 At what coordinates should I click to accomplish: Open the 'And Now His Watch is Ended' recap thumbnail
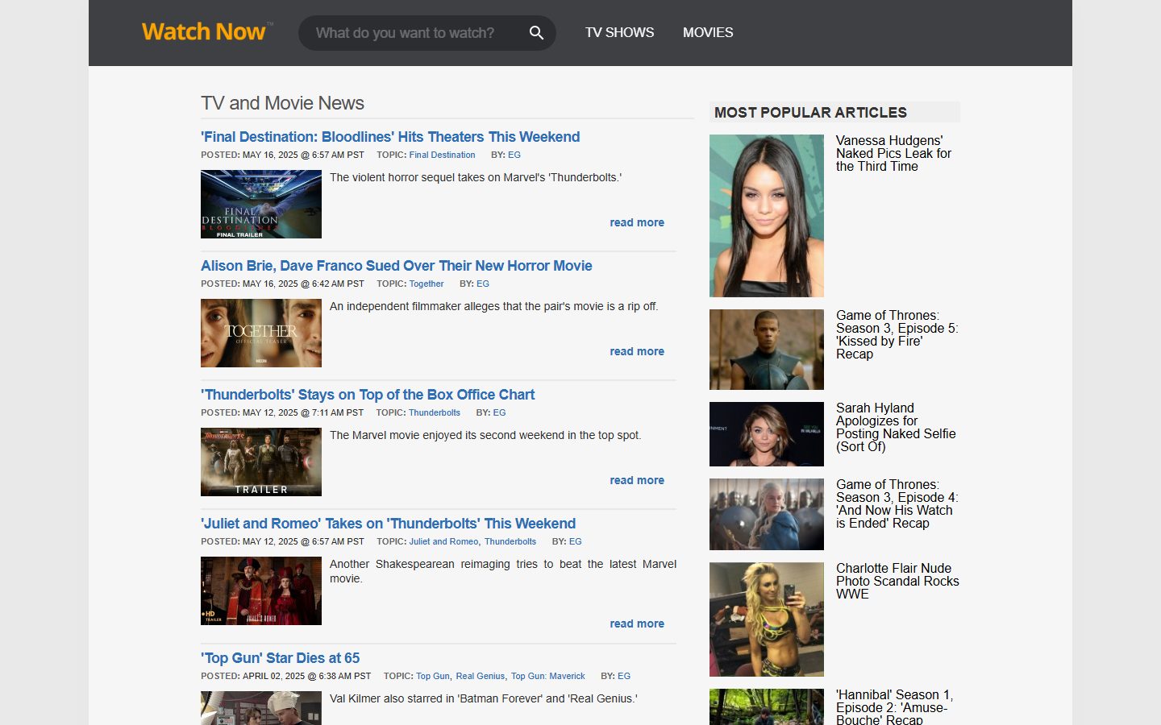coord(767,514)
